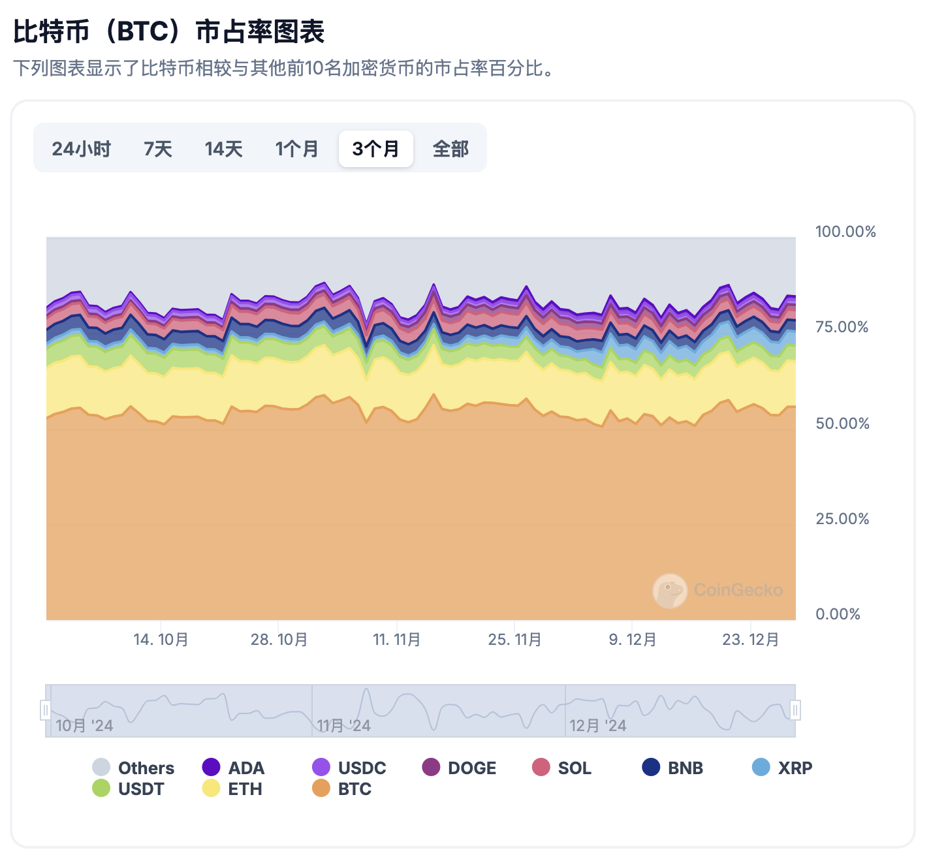Click the USDT legend green dot
The image size is (931, 859).
point(101,789)
